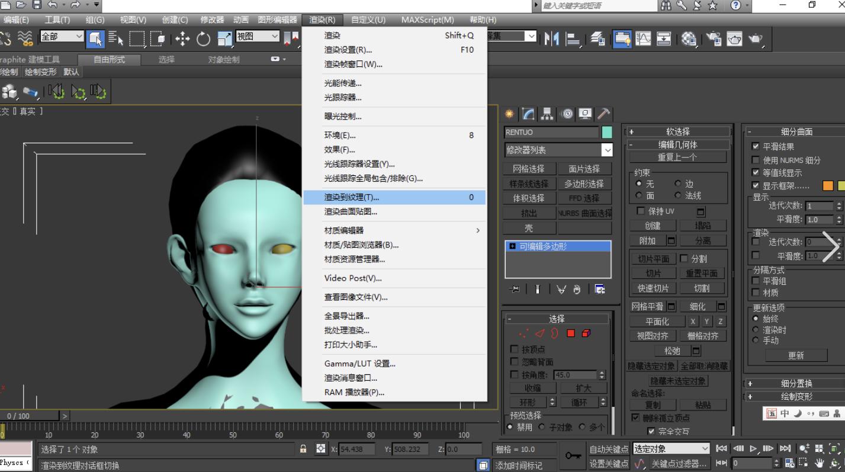845x472 pixels.
Task: Click the 快速切片 (QuickSlice) button
Action: click(653, 288)
